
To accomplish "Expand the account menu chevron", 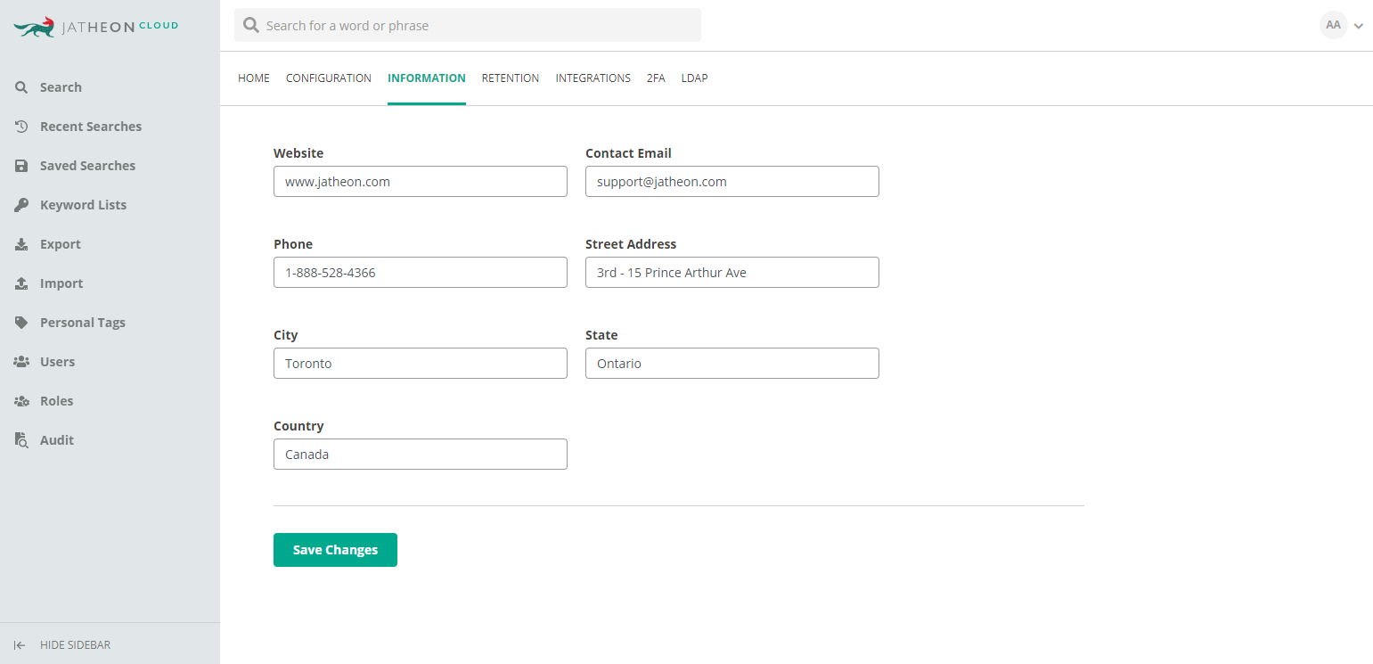I will click(1359, 26).
